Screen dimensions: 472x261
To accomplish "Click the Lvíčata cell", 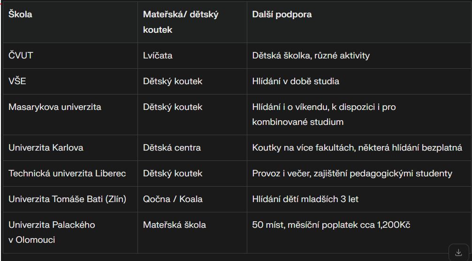I will [x=192, y=56].
